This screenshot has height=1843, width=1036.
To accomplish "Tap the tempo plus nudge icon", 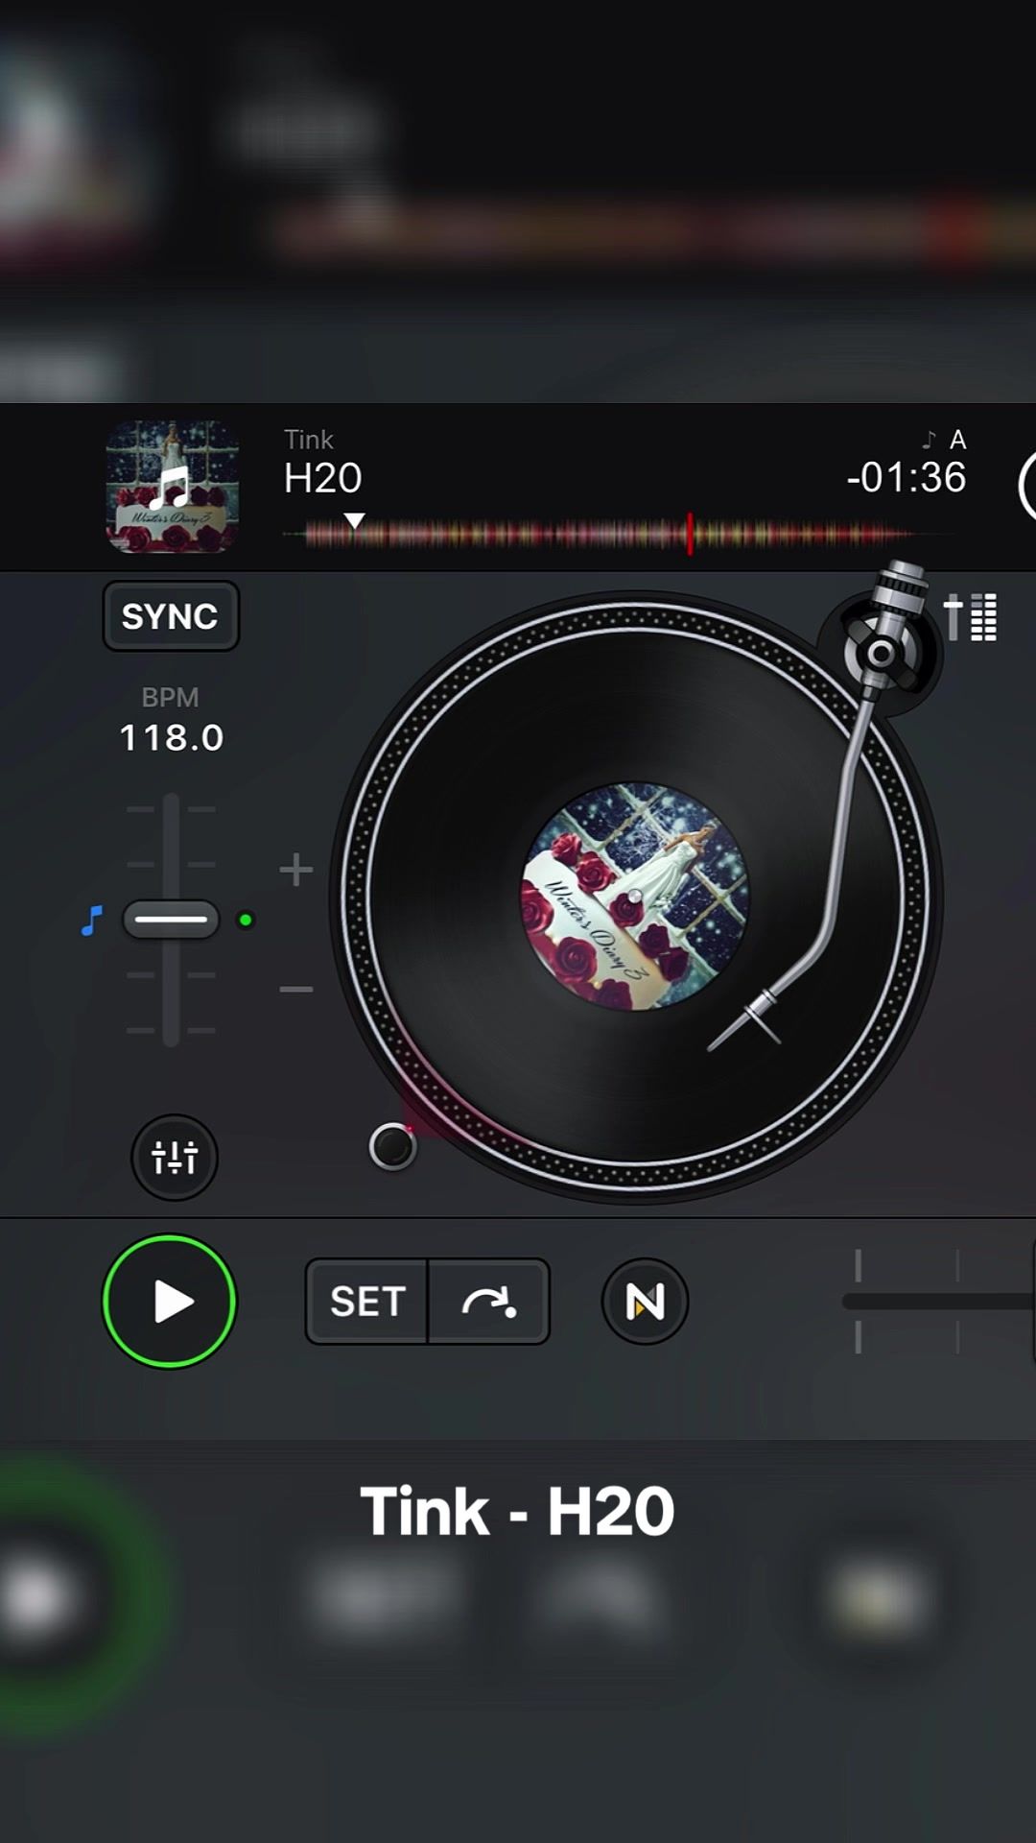I will pyautogui.click(x=296, y=870).
